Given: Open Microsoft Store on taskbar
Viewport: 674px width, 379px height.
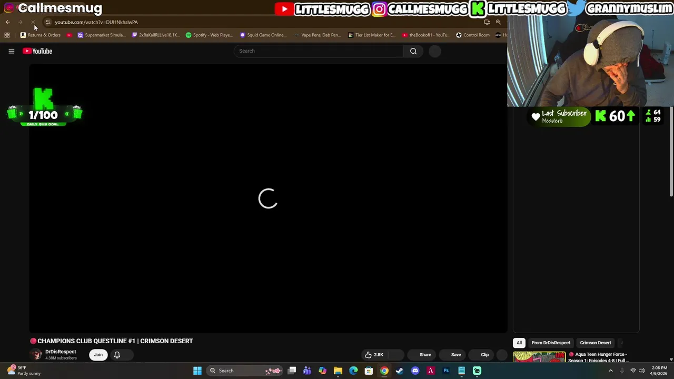Looking at the screenshot, I should pos(369,371).
